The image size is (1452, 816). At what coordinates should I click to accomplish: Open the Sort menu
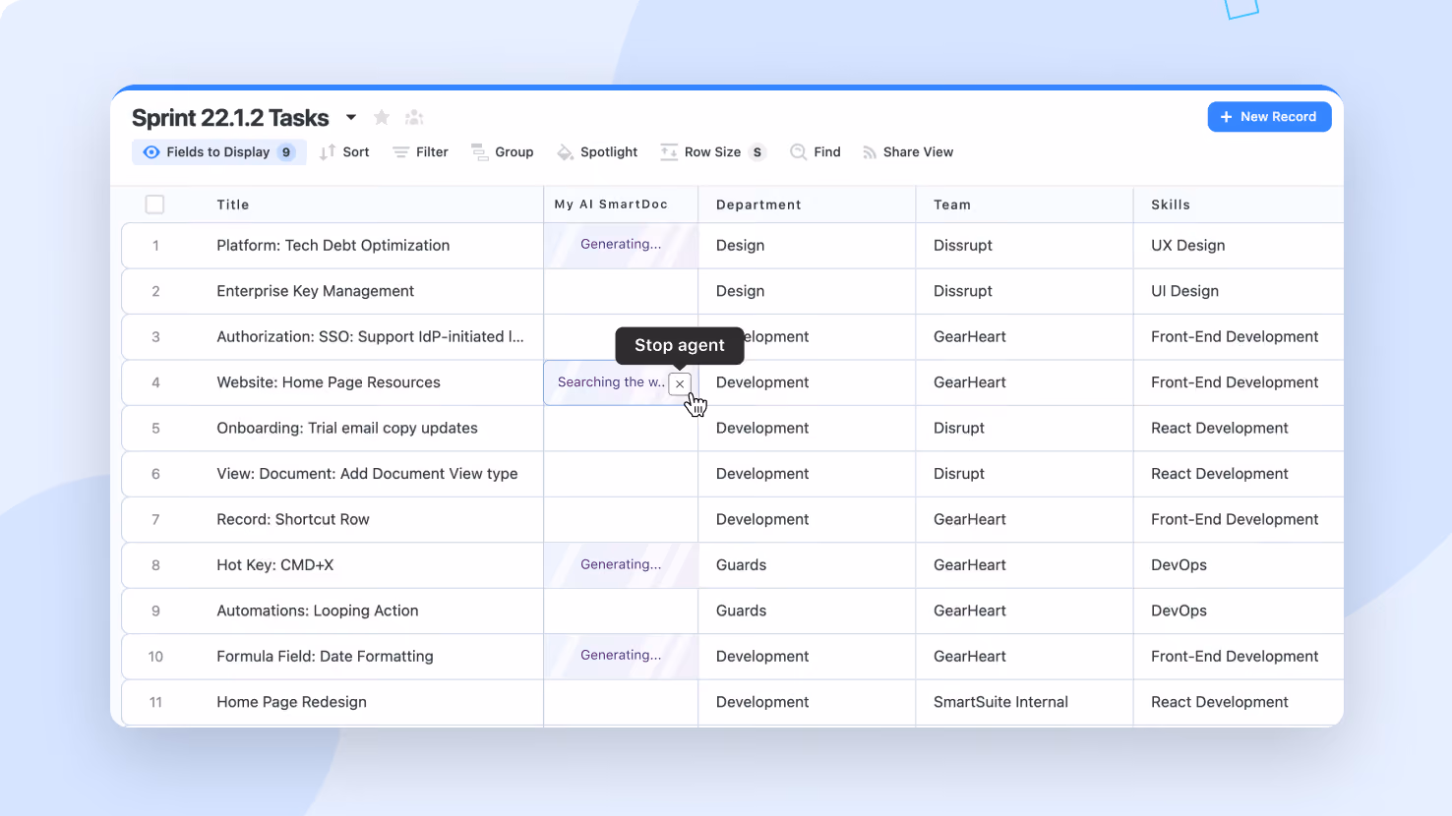345,152
